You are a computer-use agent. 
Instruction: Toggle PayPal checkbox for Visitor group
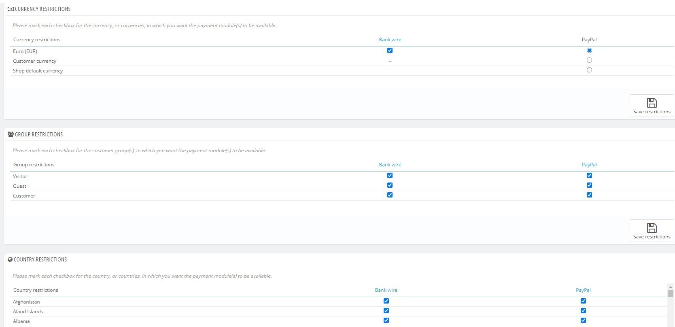tap(589, 176)
